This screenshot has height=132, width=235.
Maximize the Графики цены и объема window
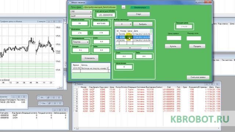pyautogui.click(x=54, y=22)
